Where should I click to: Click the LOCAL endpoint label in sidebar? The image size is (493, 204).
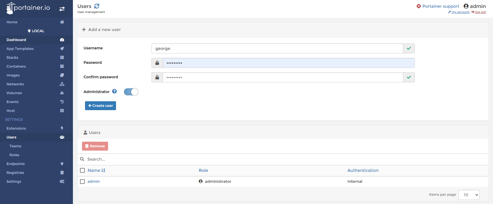click(x=36, y=31)
